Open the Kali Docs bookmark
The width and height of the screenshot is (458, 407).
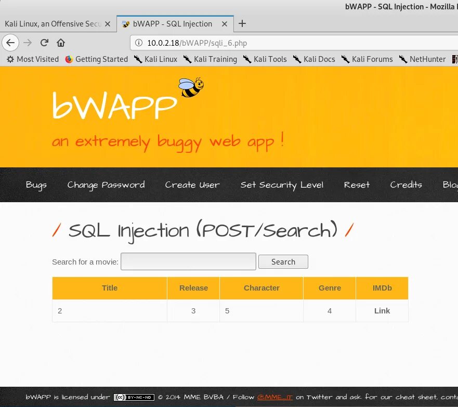[314, 59]
